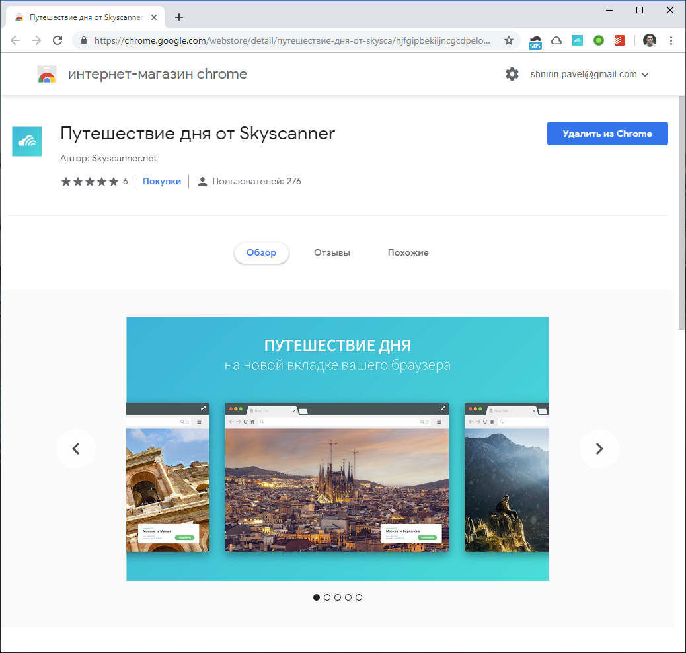Reload the current page
Image resolution: width=686 pixels, height=653 pixels.
[x=57, y=41]
